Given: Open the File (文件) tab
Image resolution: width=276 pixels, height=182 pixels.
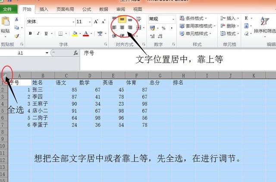Looking at the screenshot, I should [x=9, y=9].
